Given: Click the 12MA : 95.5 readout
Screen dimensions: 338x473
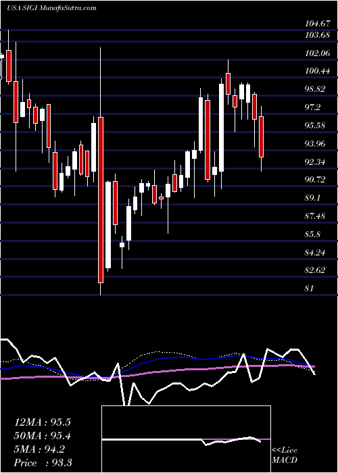Looking at the screenshot, I should coord(42,422).
